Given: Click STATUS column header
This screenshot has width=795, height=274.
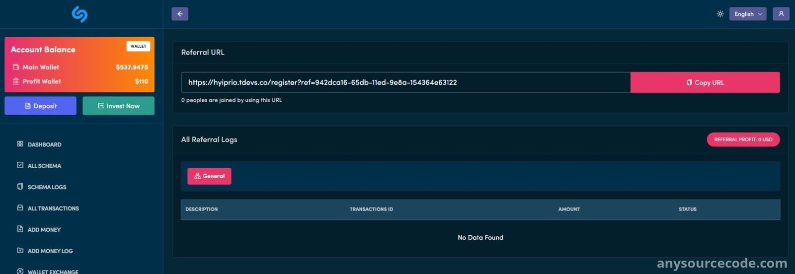Looking at the screenshot, I should pyautogui.click(x=688, y=209).
